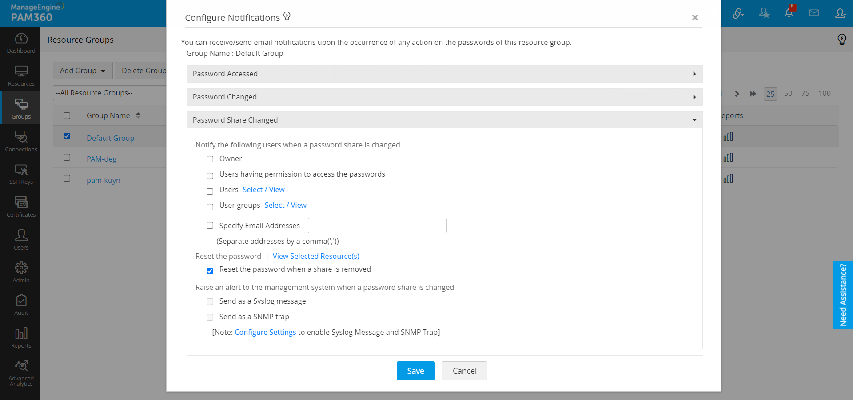Open the user profile icon
Image resolution: width=853 pixels, height=400 pixels.
(840, 13)
